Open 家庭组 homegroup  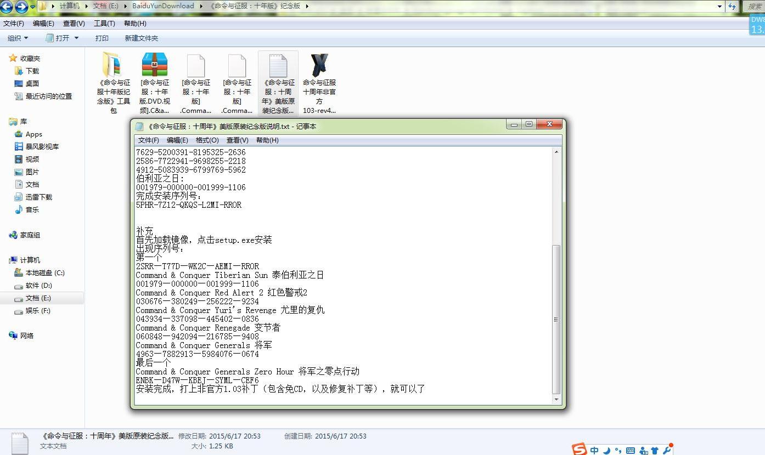(x=25, y=235)
